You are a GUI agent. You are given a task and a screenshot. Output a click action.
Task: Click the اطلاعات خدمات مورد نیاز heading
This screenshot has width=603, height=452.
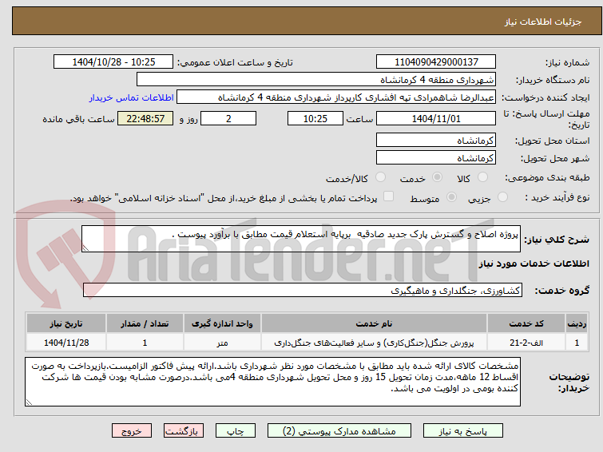534,264
